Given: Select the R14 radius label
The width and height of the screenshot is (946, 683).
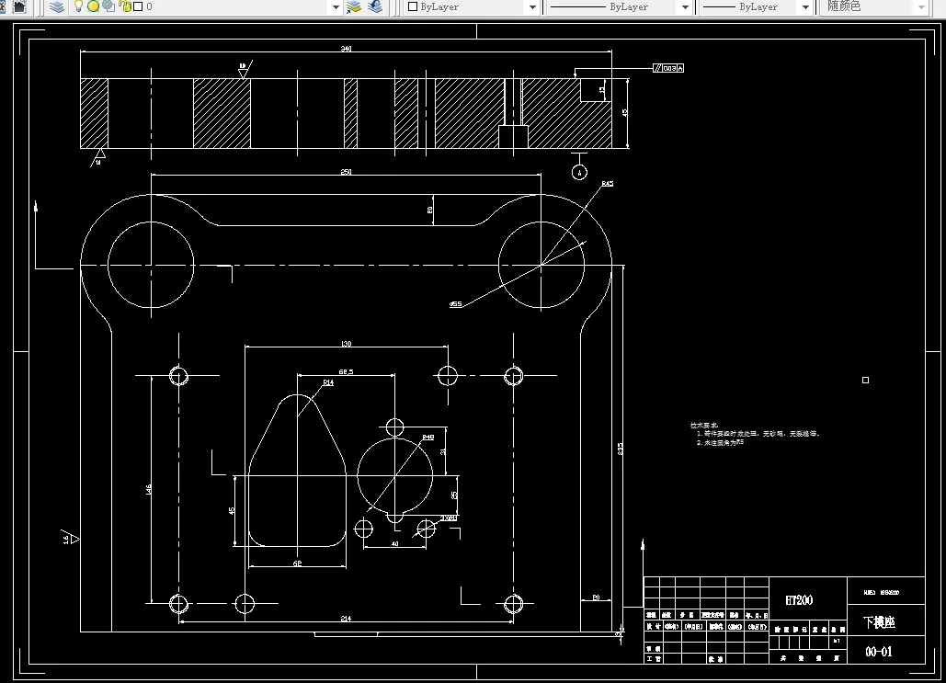Looking at the screenshot, I should (328, 382).
